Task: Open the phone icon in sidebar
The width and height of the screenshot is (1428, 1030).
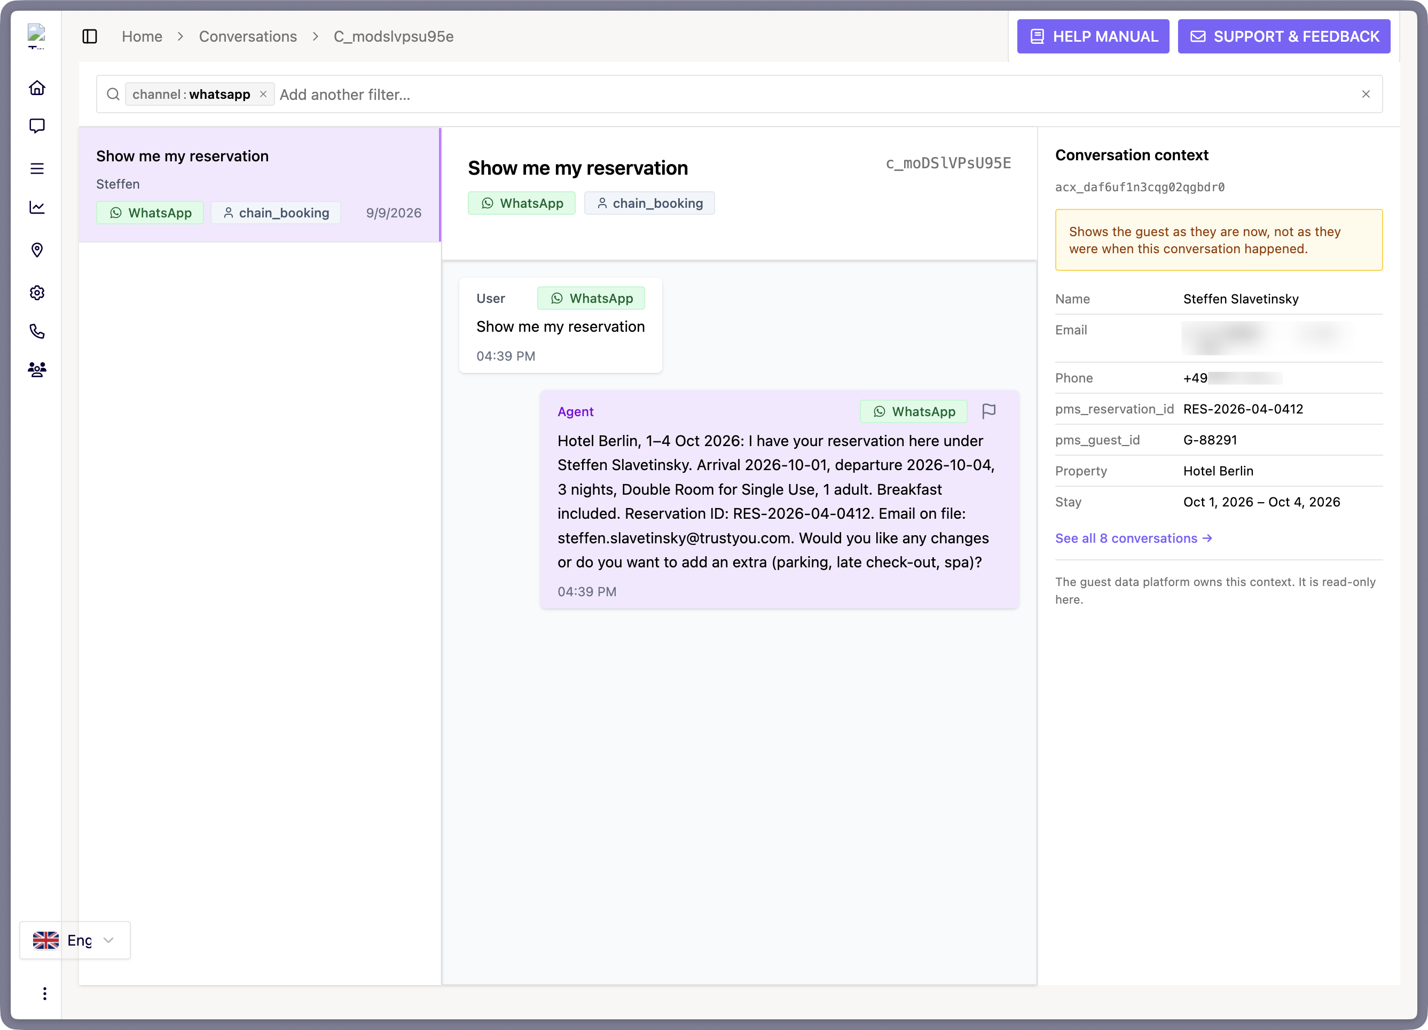Action: pyautogui.click(x=37, y=331)
